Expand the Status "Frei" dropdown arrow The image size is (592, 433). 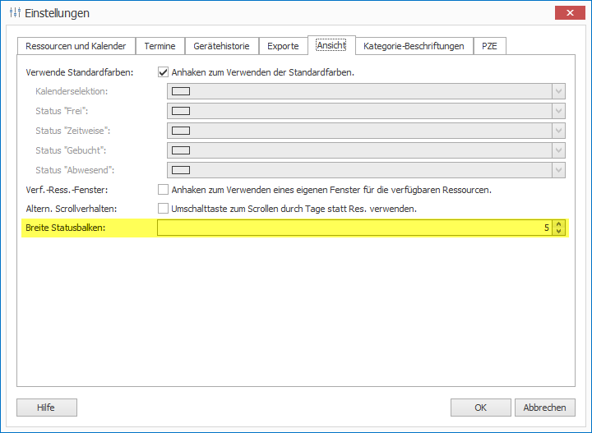[x=558, y=111]
